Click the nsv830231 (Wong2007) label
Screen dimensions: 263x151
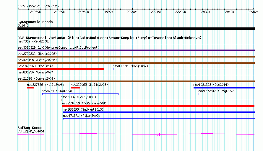(x=130, y=66)
